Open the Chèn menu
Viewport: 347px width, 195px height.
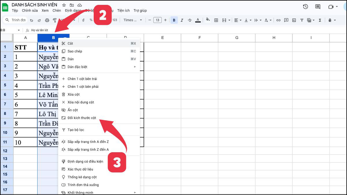tap(57, 10)
